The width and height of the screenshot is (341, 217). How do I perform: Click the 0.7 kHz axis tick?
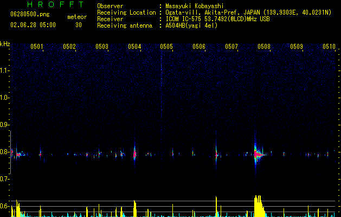5,179
